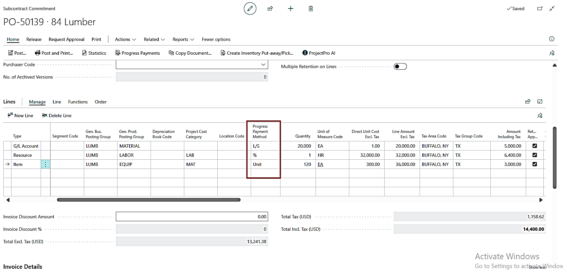Click Line Amount 36,000.00 cell
This screenshot has height=270, width=563.
tap(402, 164)
